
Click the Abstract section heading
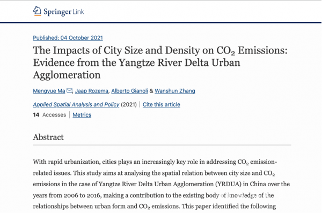(48, 137)
